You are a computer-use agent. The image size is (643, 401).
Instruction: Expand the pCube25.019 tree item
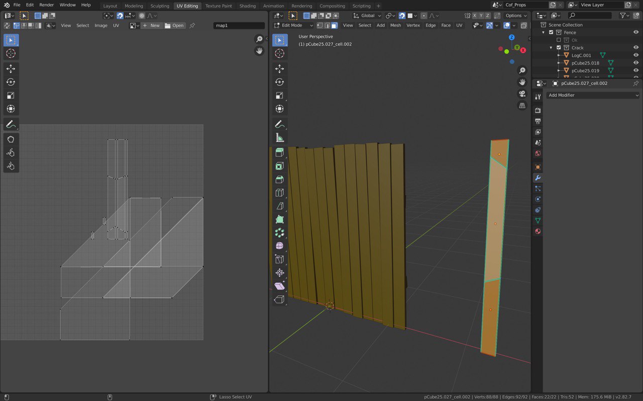click(559, 71)
